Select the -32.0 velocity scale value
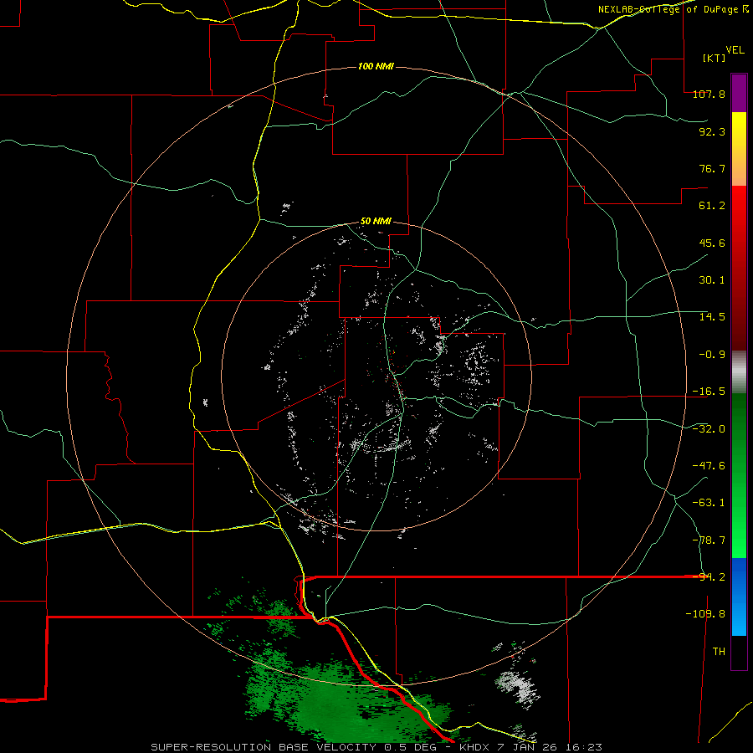This screenshot has width=753, height=753. click(709, 428)
